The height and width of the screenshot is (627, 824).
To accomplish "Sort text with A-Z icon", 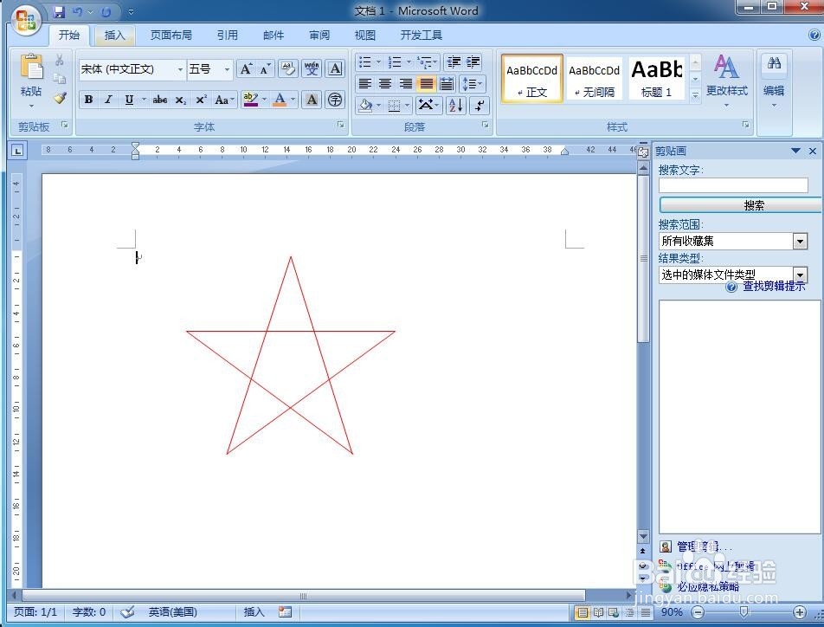I will (455, 105).
